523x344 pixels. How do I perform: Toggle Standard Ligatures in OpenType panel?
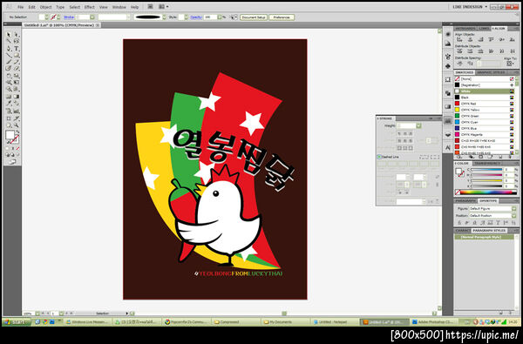(459, 223)
